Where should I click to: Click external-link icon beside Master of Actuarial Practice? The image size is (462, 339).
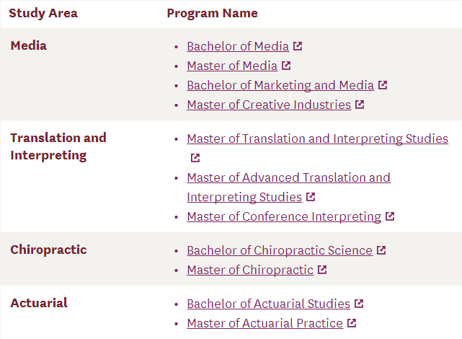pyautogui.click(x=352, y=323)
